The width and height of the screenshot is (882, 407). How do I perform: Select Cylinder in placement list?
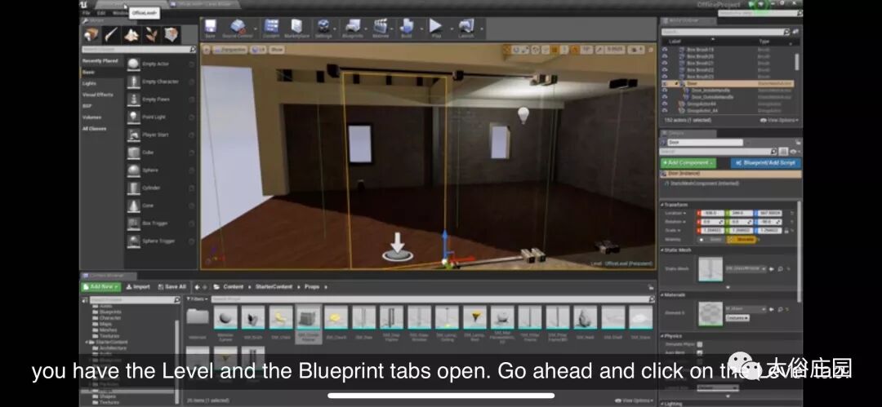160,188
